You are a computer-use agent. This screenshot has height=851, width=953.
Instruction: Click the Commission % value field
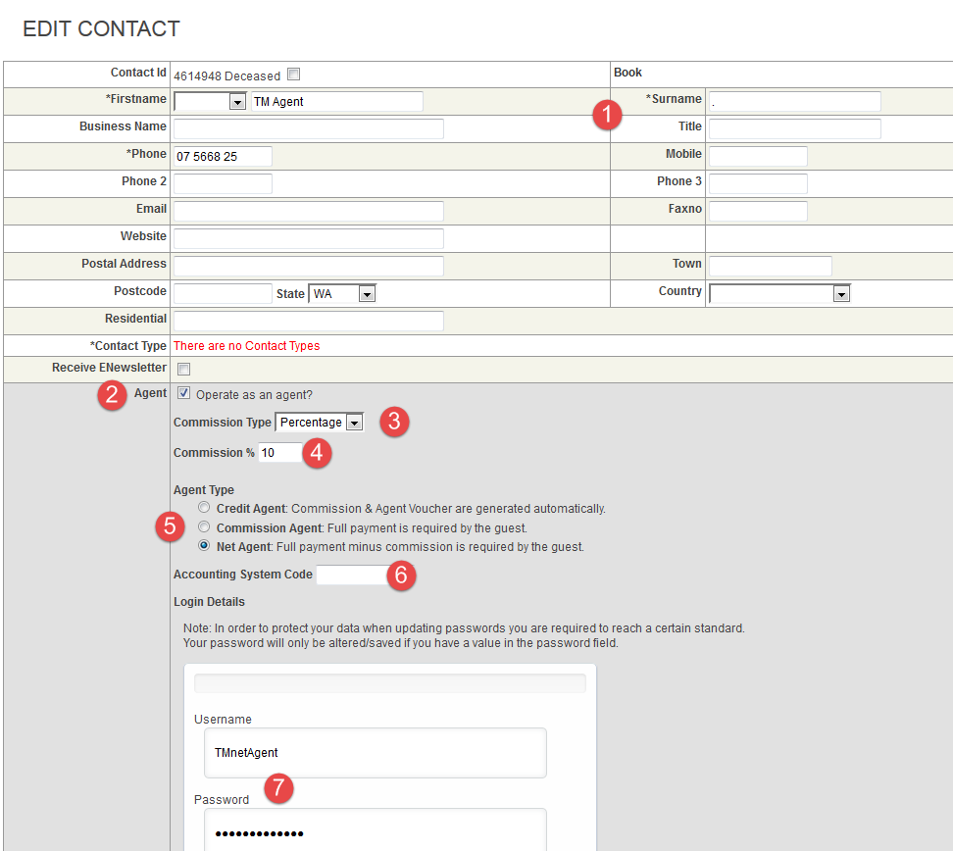pyautogui.click(x=280, y=452)
